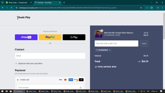The width and height of the screenshot is (165, 93).
Task: Open the Checkout taskbar window
Action: [19, 91]
